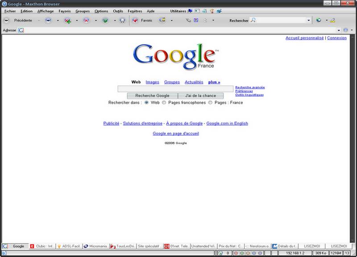Open dropdown arrow next to refresh icon
The image size is (357, 257).
tap(115, 21)
